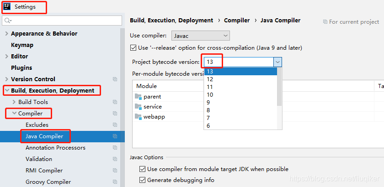Click the project-level icon beside Java Compiler

click(115, 136)
